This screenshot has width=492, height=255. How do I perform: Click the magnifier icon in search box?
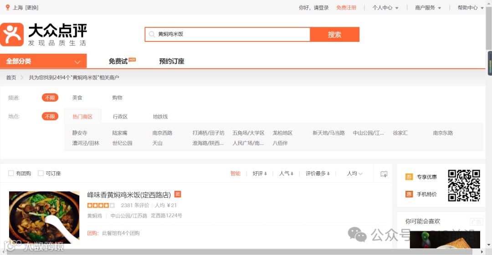(x=152, y=34)
